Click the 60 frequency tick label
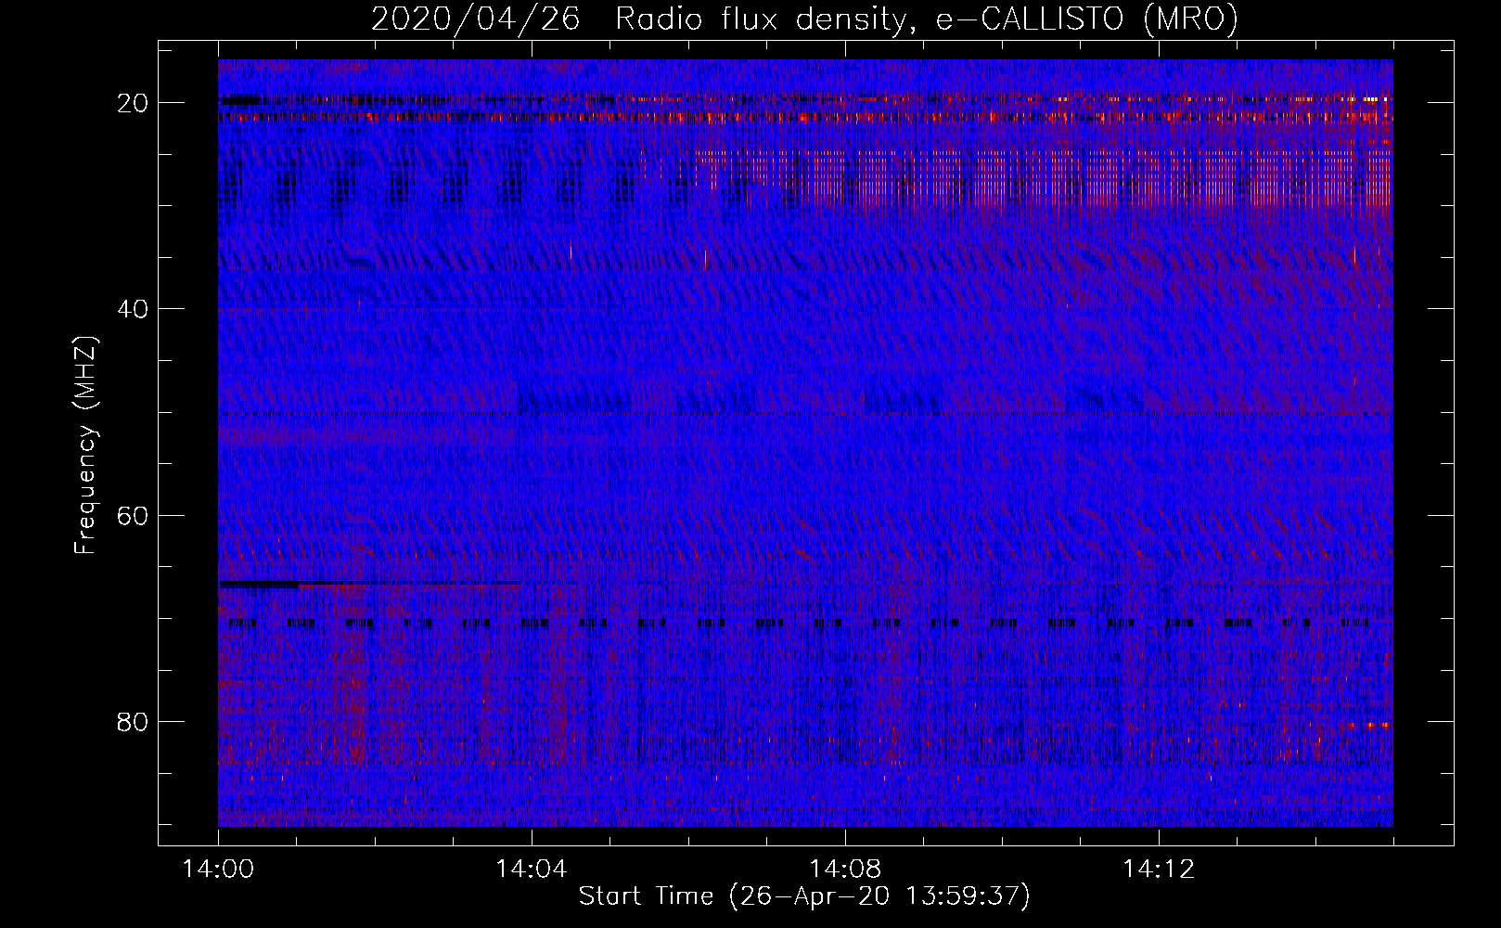This screenshot has width=1501, height=928. [x=133, y=515]
